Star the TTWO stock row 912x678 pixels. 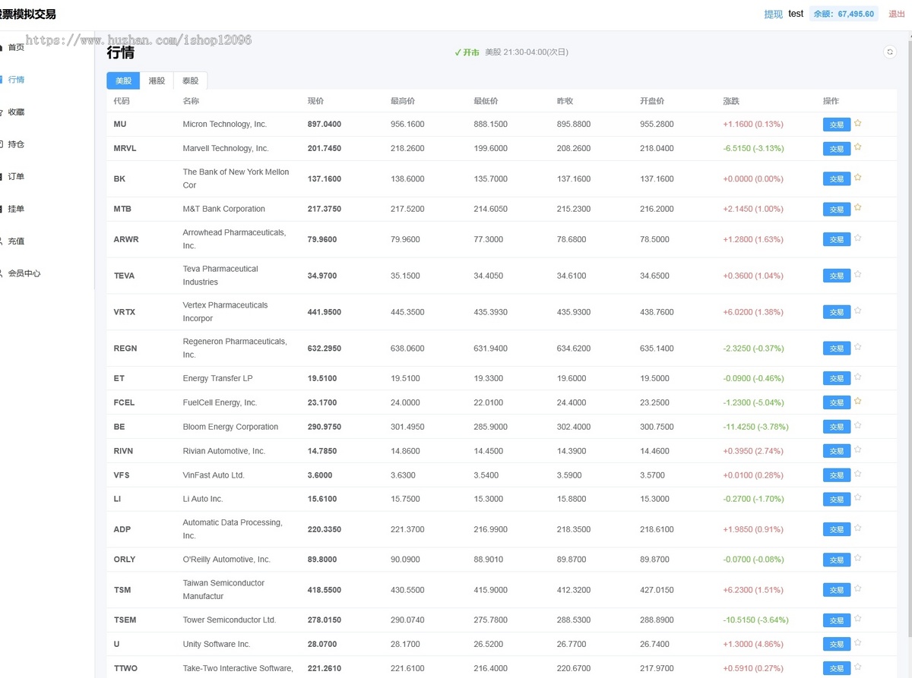[x=857, y=667]
